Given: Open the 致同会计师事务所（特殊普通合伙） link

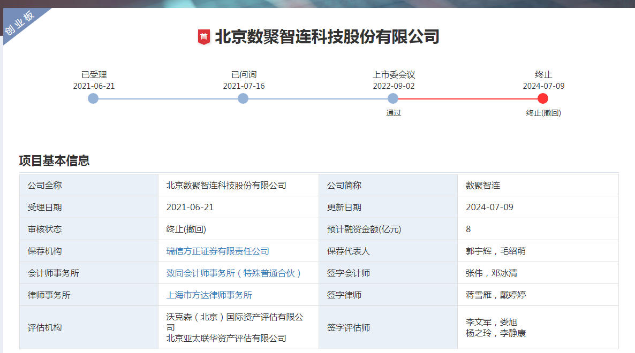Looking at the screenshot, I should pyautogui.click(x=233, y=273).
